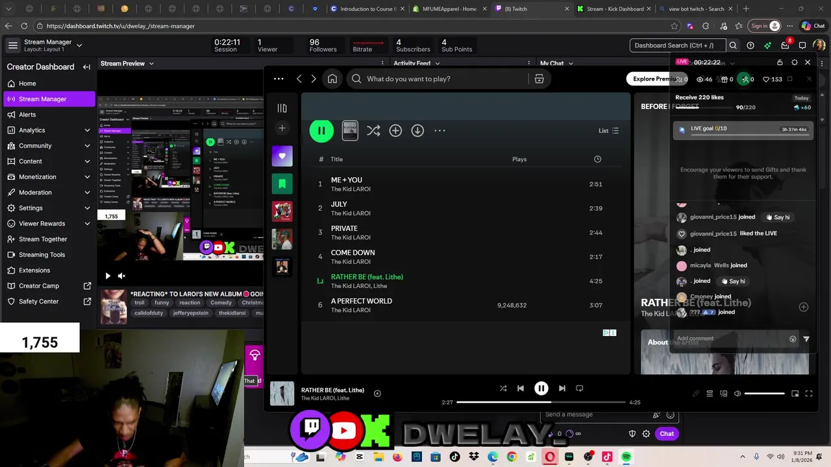Open Home in Creator Dashboard
831x467 pixels.
tap(49, 84)
